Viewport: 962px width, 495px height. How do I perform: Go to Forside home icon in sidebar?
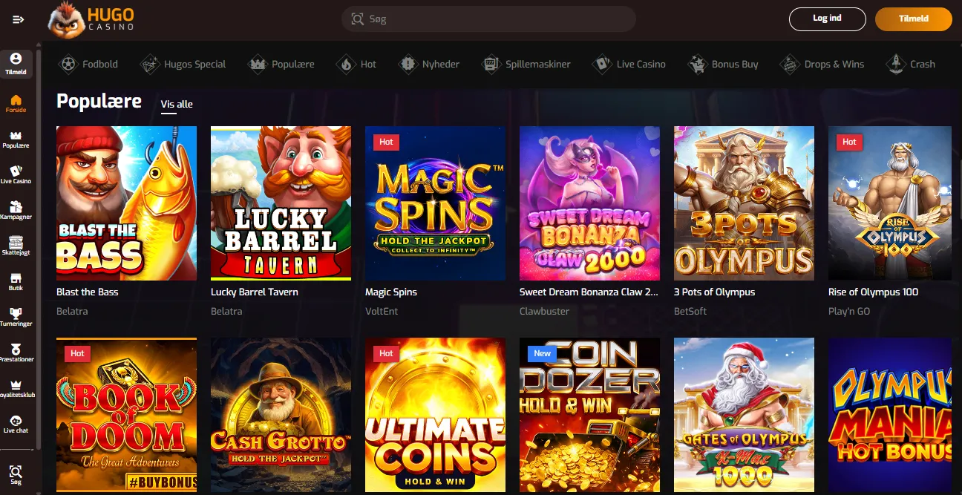tap(16, 99)
